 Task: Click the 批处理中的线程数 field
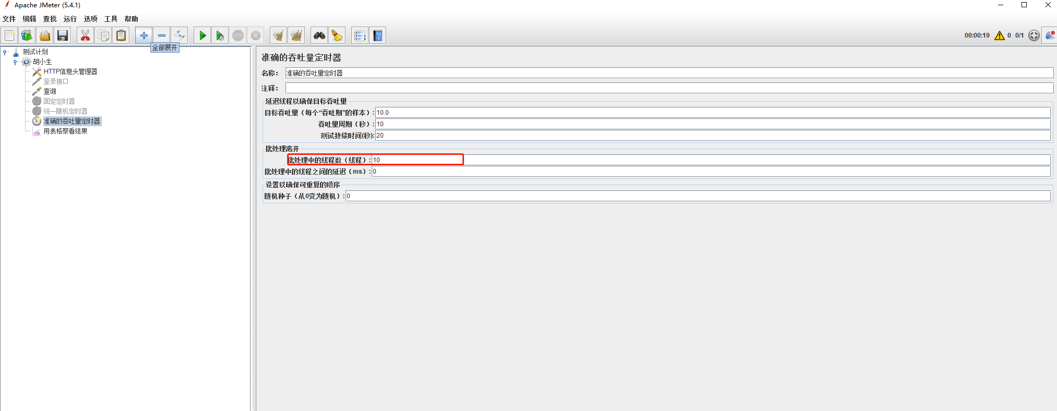point(711,160)
